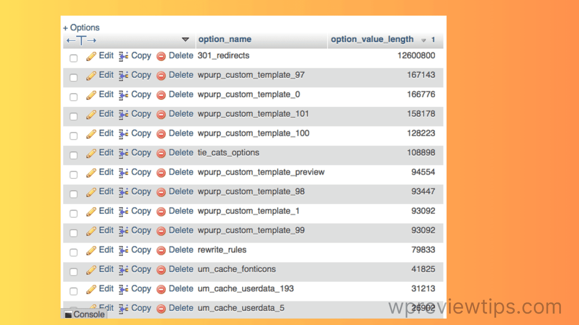
Task: Click the descending sort arrow on option_value_length
Action: (423, 40)
